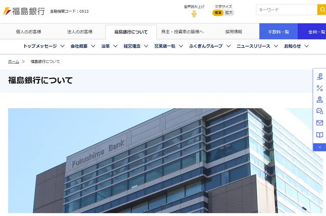Activate the voice read-aloud microphone icon

tap(194, 14)
